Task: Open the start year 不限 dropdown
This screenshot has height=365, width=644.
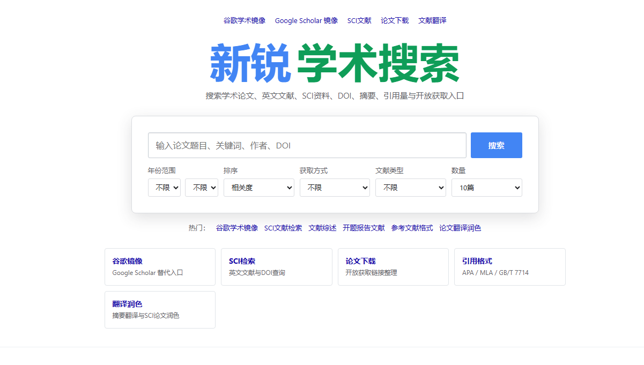Action: point(164,188)
